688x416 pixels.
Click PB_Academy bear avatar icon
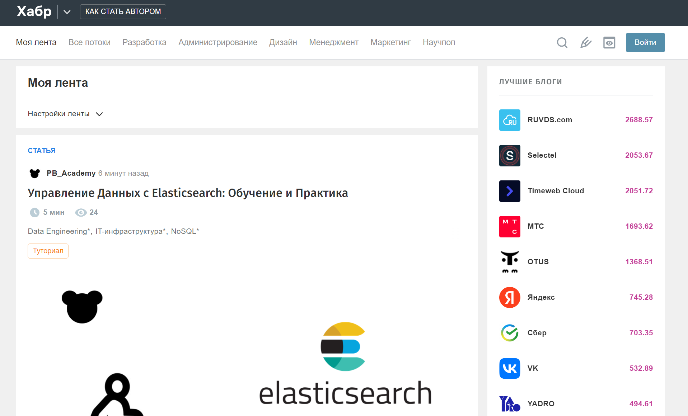point(35,174)
